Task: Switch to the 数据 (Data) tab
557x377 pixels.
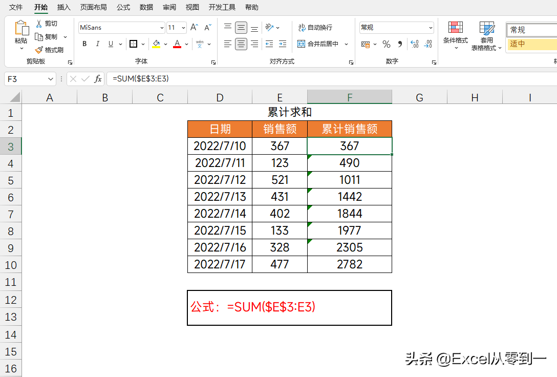Action: point(146,7)
